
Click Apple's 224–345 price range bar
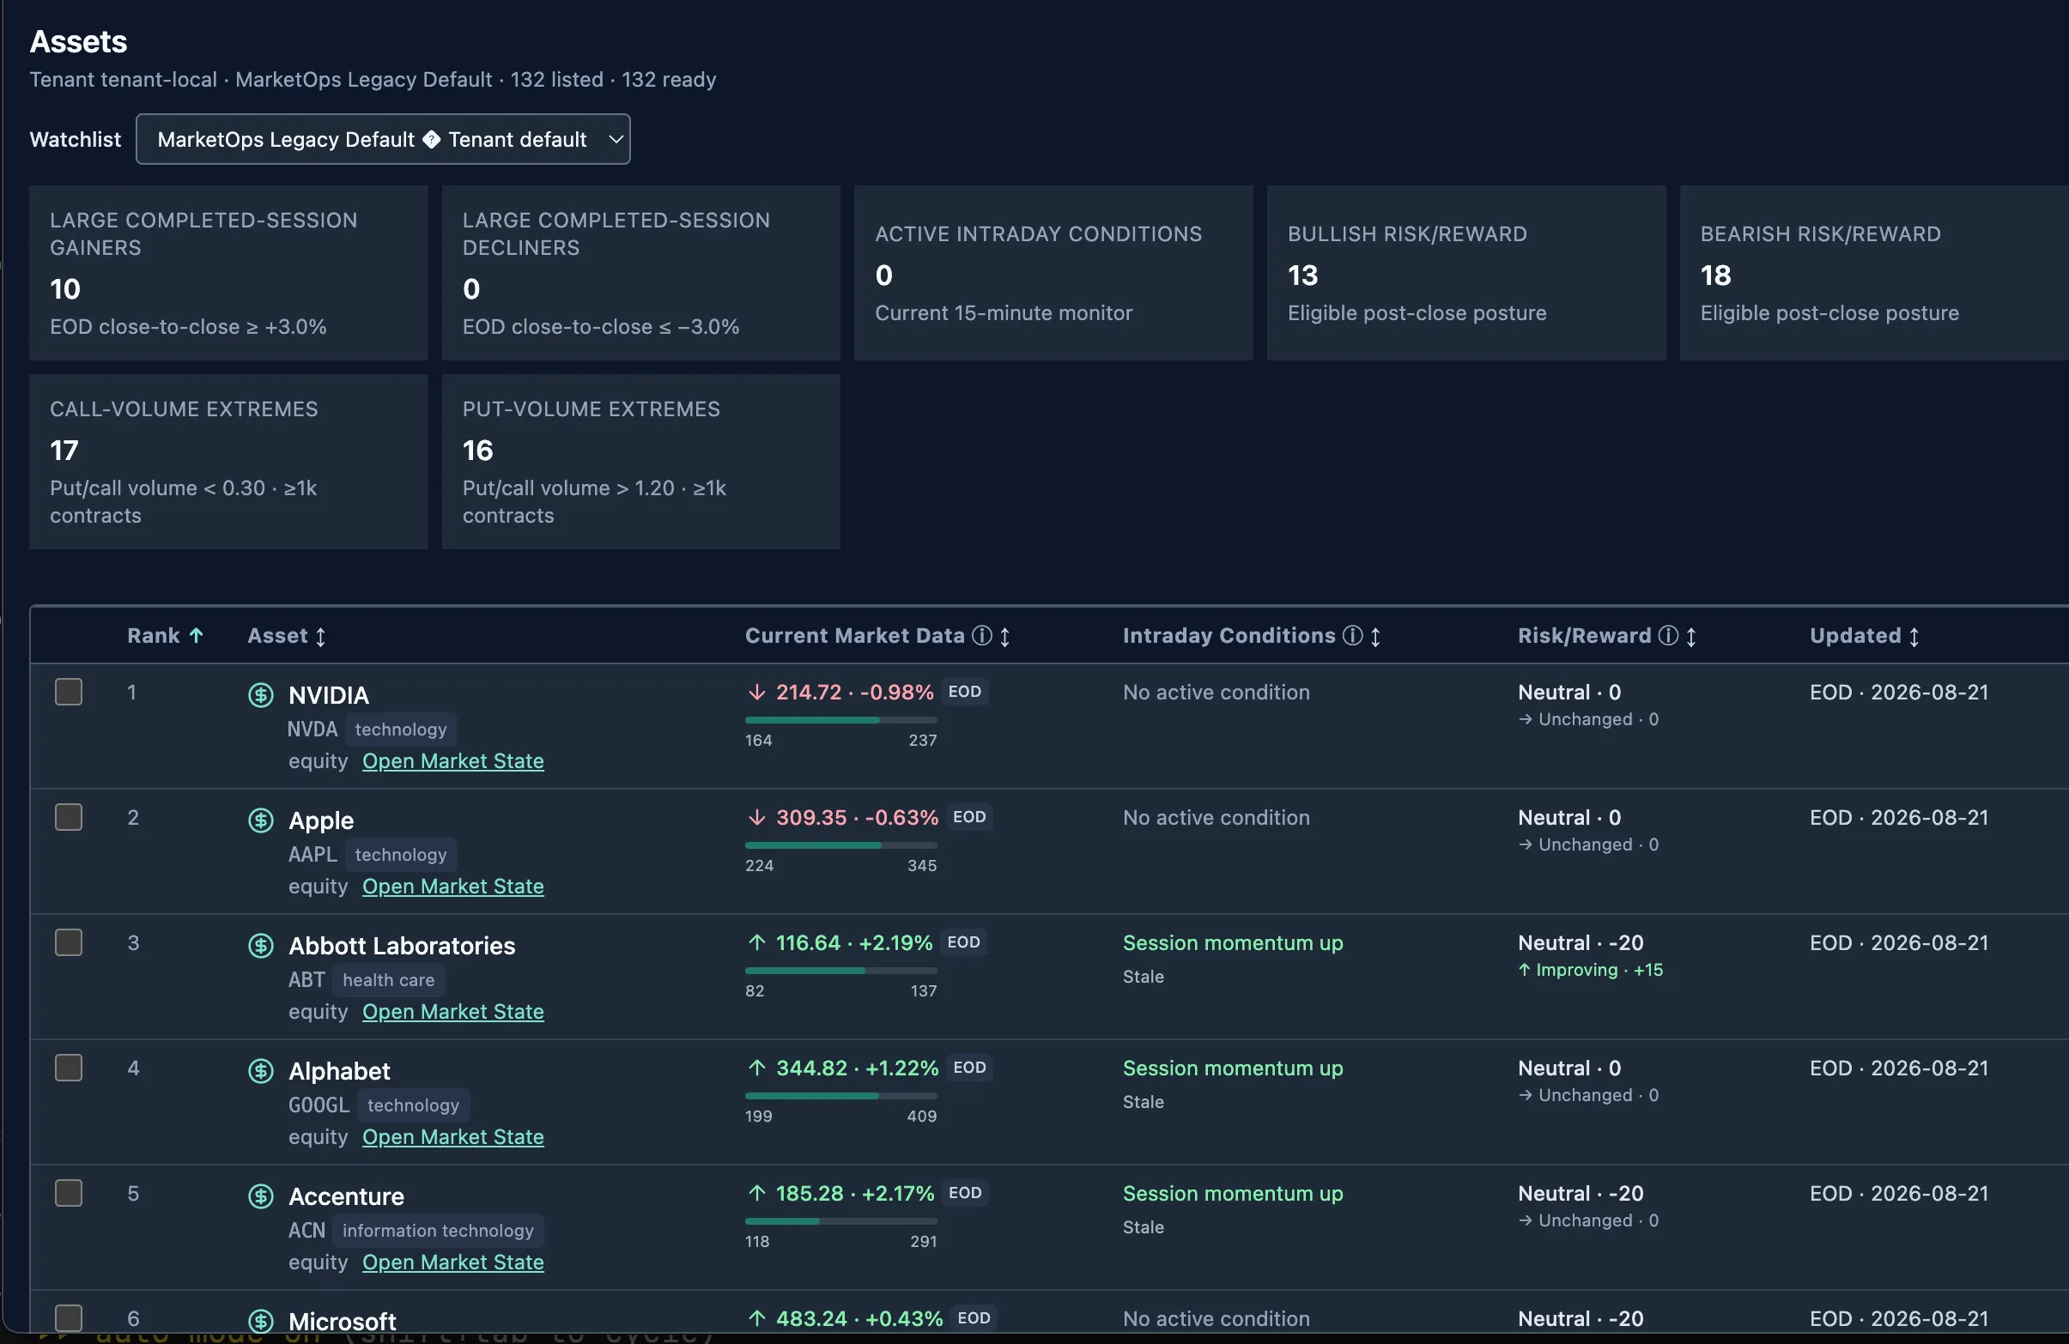[x=840, y=845]
